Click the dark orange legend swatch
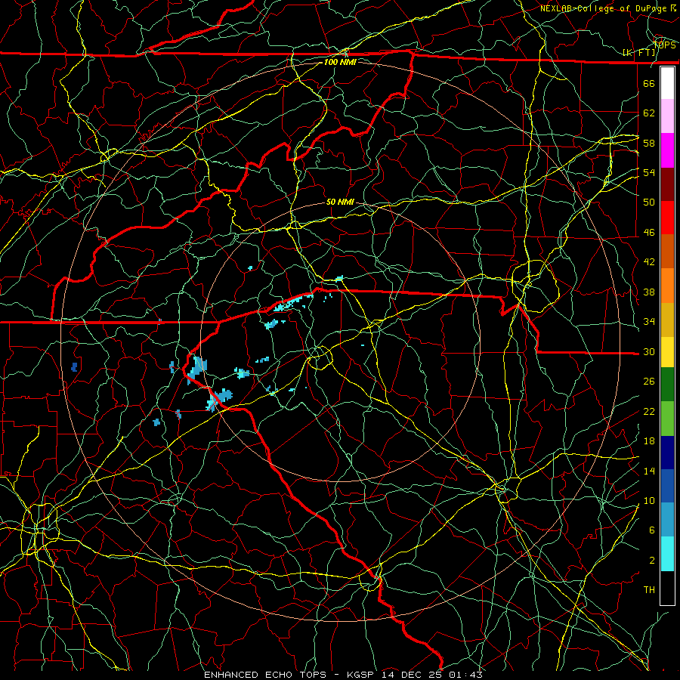Screen dimensions: 680x680 coord(667,252)
